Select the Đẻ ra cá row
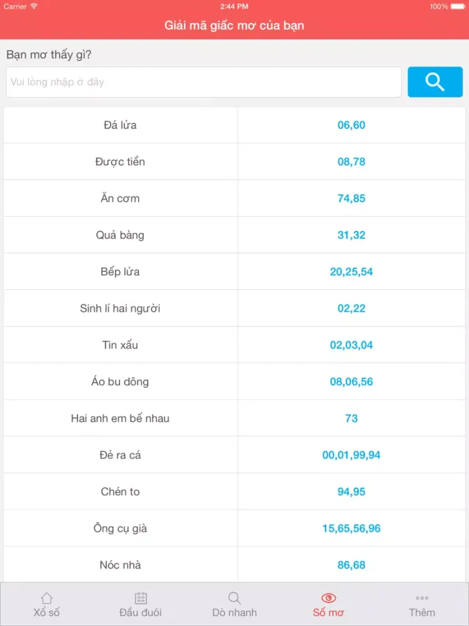469x626 pixels. 234,455
